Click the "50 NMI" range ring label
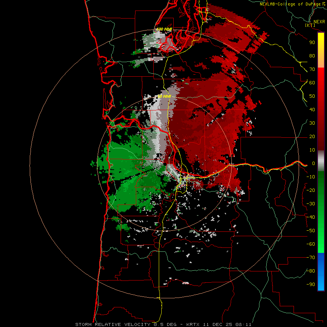The height and width of the screenshot is (327, 327). click(164, 96)
